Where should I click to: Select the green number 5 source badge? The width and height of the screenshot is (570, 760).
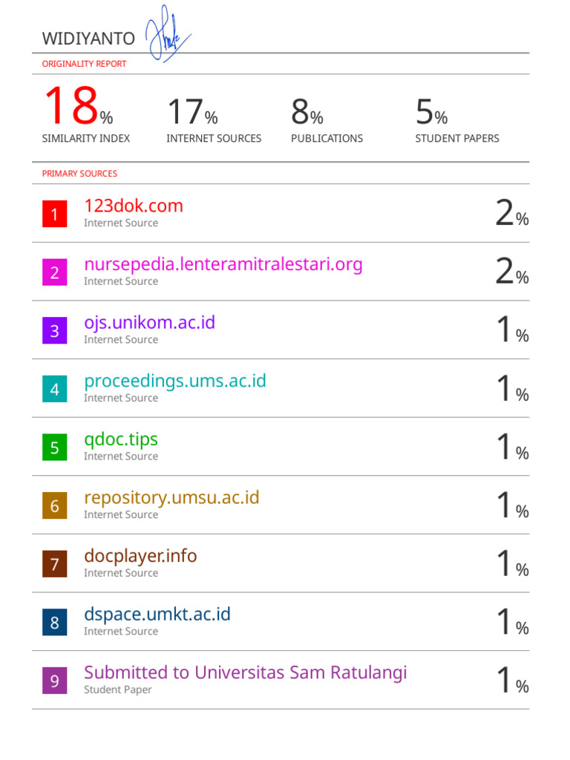tap(54, 448)
